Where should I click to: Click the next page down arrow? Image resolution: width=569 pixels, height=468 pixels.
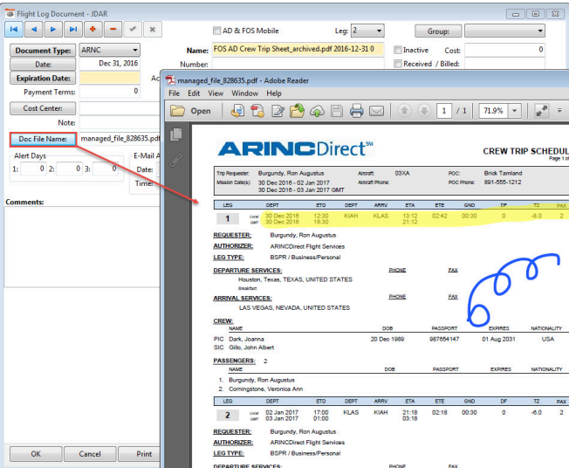[x=424, y=110]
